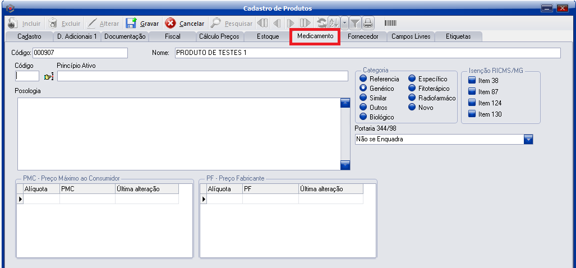This screenshot has width=576, height=268.
Task: Open the Estoque tab
Action: point(268,36)
